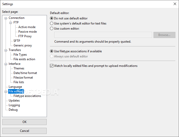Select 'Use filetype associations if available'
This screenshot has width=179, height=137.
click(52, 51)
